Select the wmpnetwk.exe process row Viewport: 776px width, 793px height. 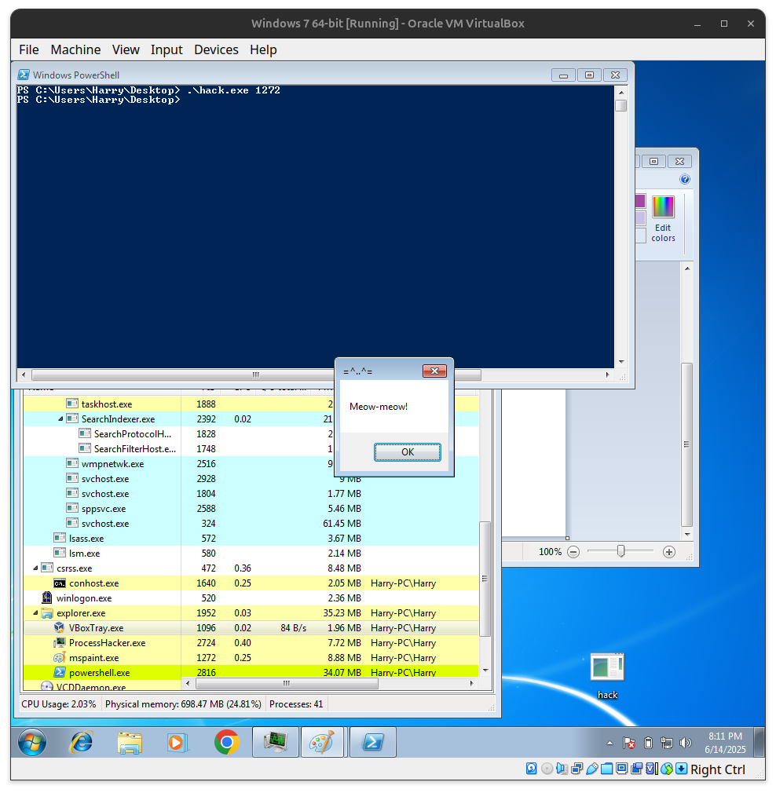(x=251, y=464)
